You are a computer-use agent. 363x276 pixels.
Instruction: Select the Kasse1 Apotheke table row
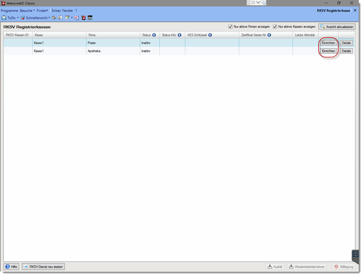[x=113, y=51]
